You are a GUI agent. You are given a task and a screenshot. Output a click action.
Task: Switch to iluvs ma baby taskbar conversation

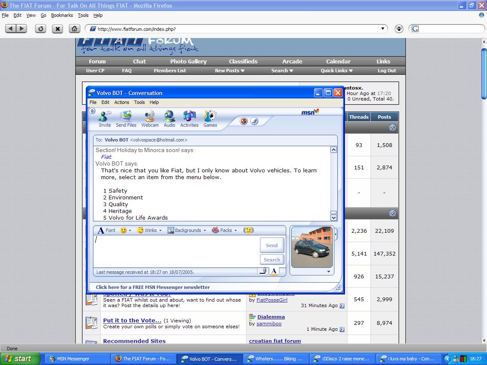click(409, 359)
